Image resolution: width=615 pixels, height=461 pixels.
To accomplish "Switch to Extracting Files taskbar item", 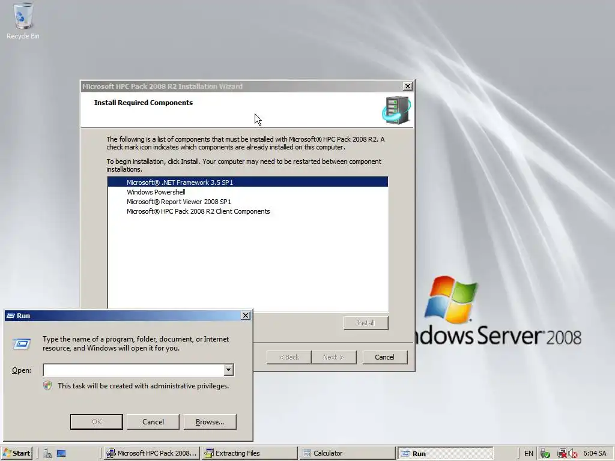I will point(250,453).
